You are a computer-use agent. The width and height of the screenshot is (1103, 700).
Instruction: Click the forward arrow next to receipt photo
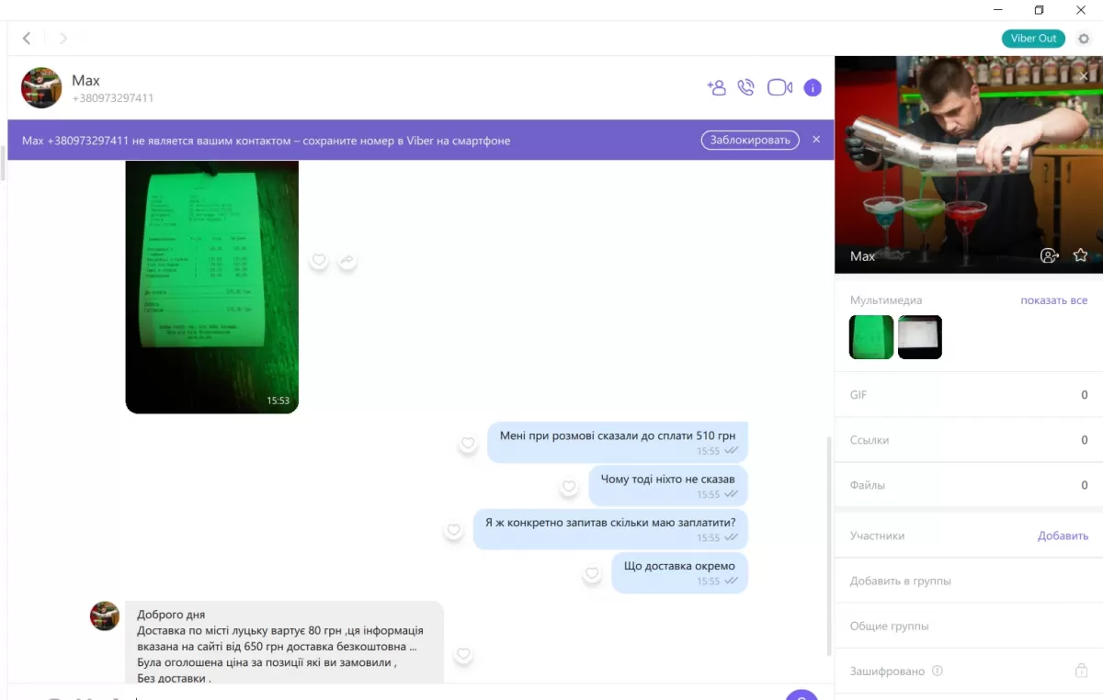pos(347,262)
